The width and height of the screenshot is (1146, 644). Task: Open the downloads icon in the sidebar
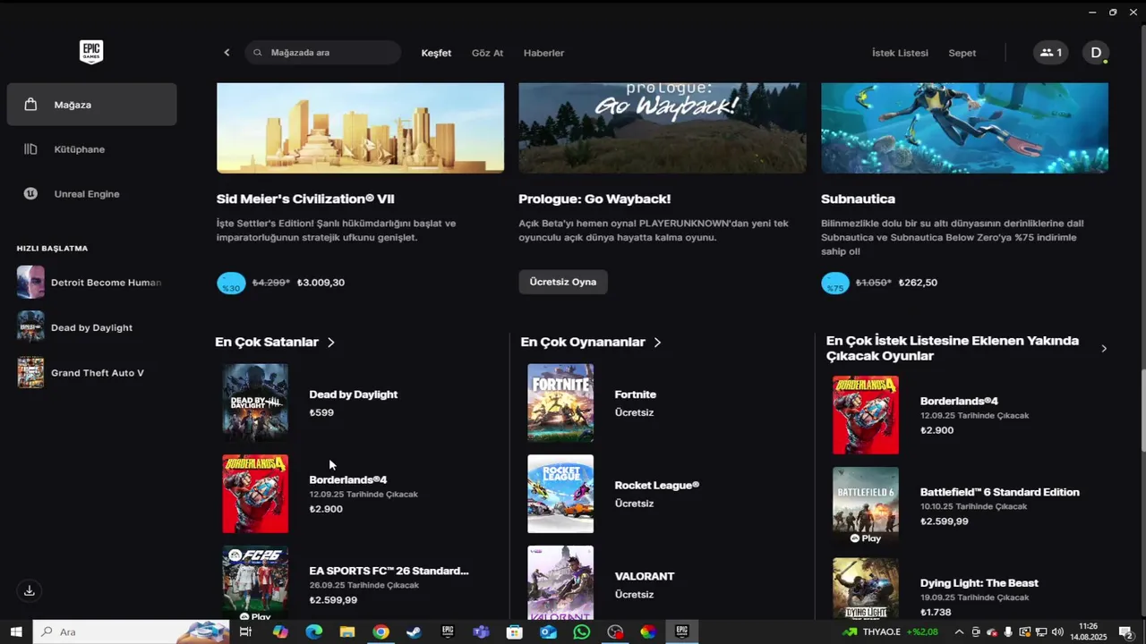pyautogui.click(x=30, y=590)
